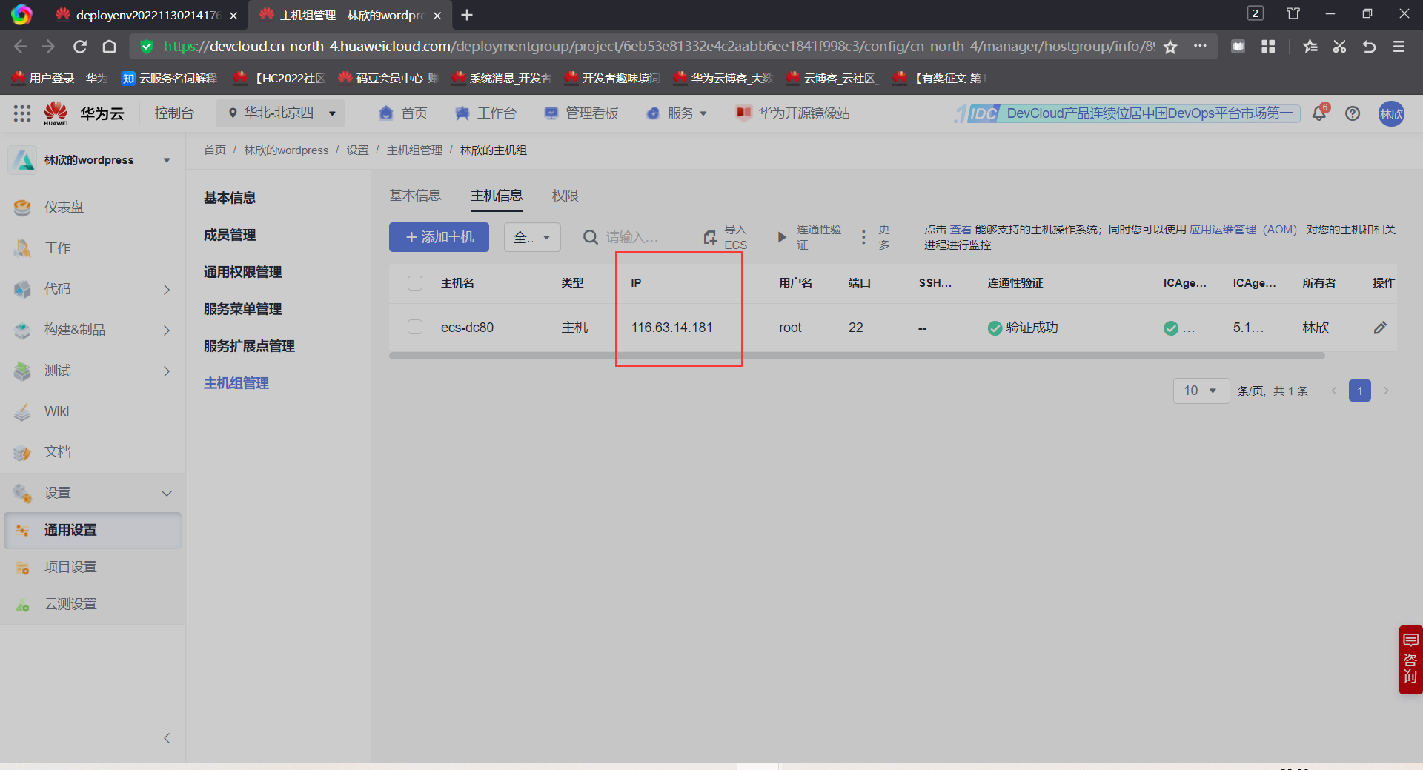Click the browser address bar
The height and width of the screenshot is (770, 1423).
[658, 47]
